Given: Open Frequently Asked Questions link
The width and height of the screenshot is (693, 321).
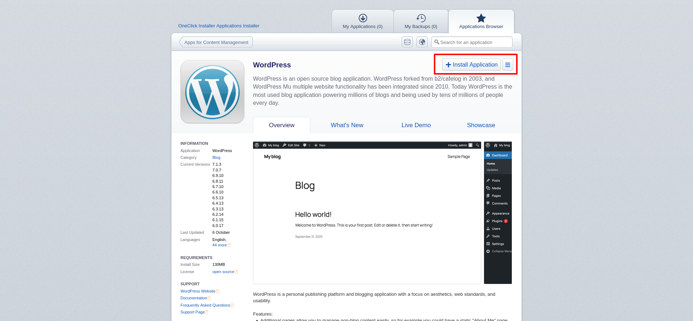Looking at the screenshot, I should pos(205,306).
